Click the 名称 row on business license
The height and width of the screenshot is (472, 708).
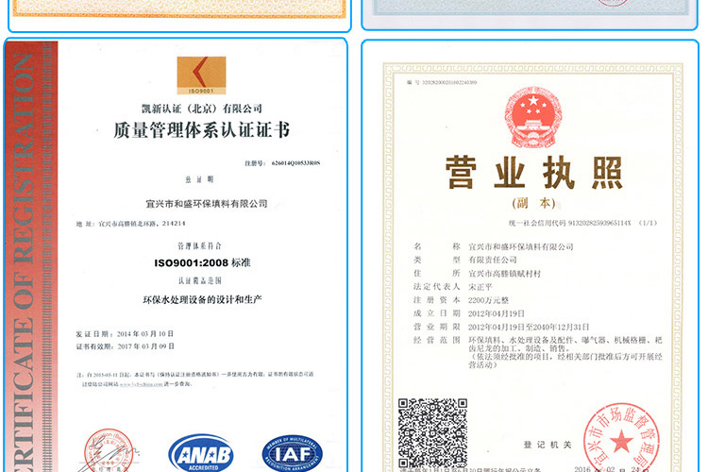[493, 246]
